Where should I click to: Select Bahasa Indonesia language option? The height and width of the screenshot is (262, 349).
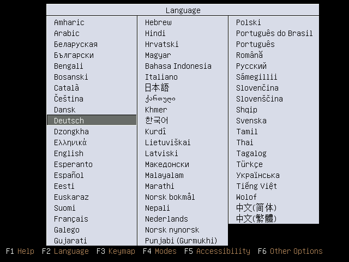coord(178,66)
